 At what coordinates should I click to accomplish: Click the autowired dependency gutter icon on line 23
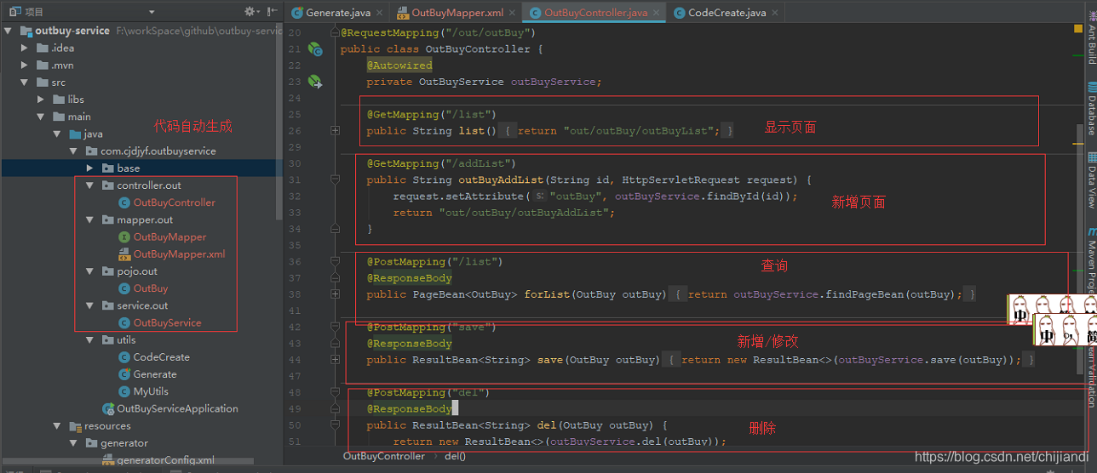coord(315,82)
